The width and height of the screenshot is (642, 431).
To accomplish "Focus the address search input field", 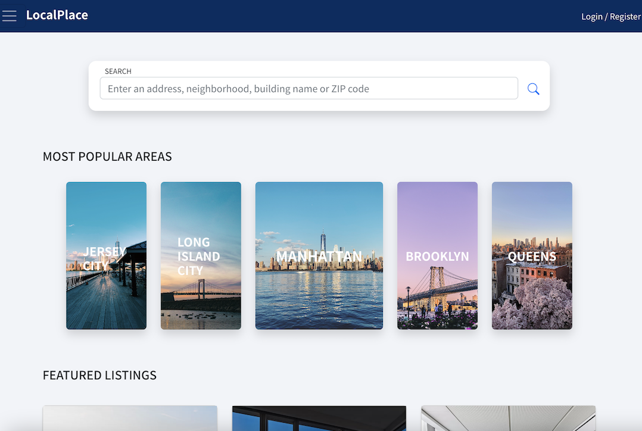I will point(308,89).
